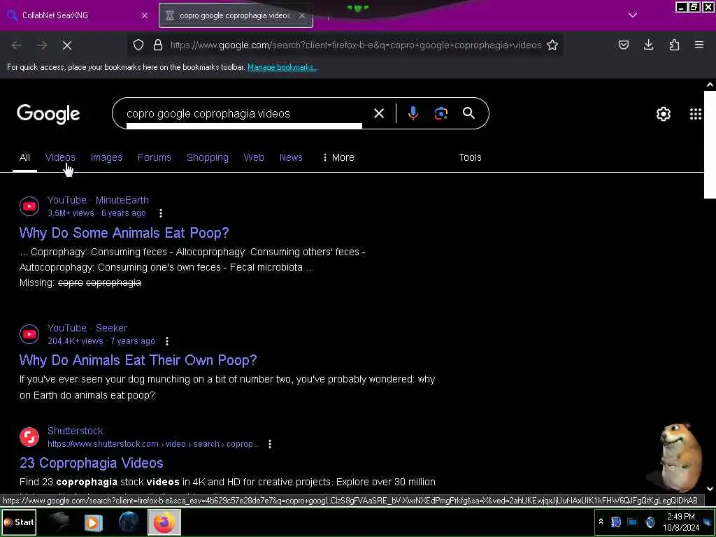Switch to the Shopping results tab

(207, 157)
